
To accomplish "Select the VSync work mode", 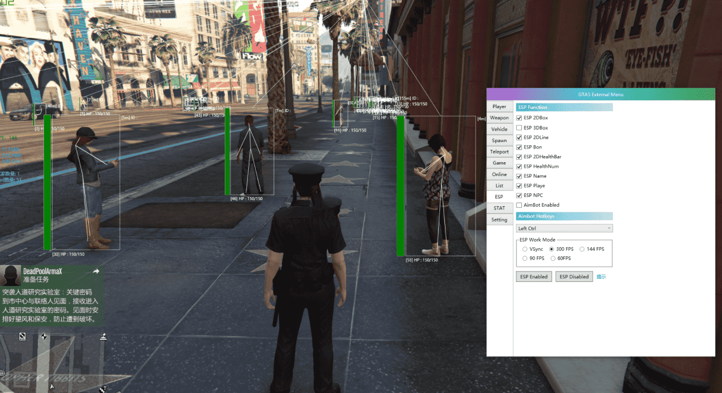I will click(525, 249).
